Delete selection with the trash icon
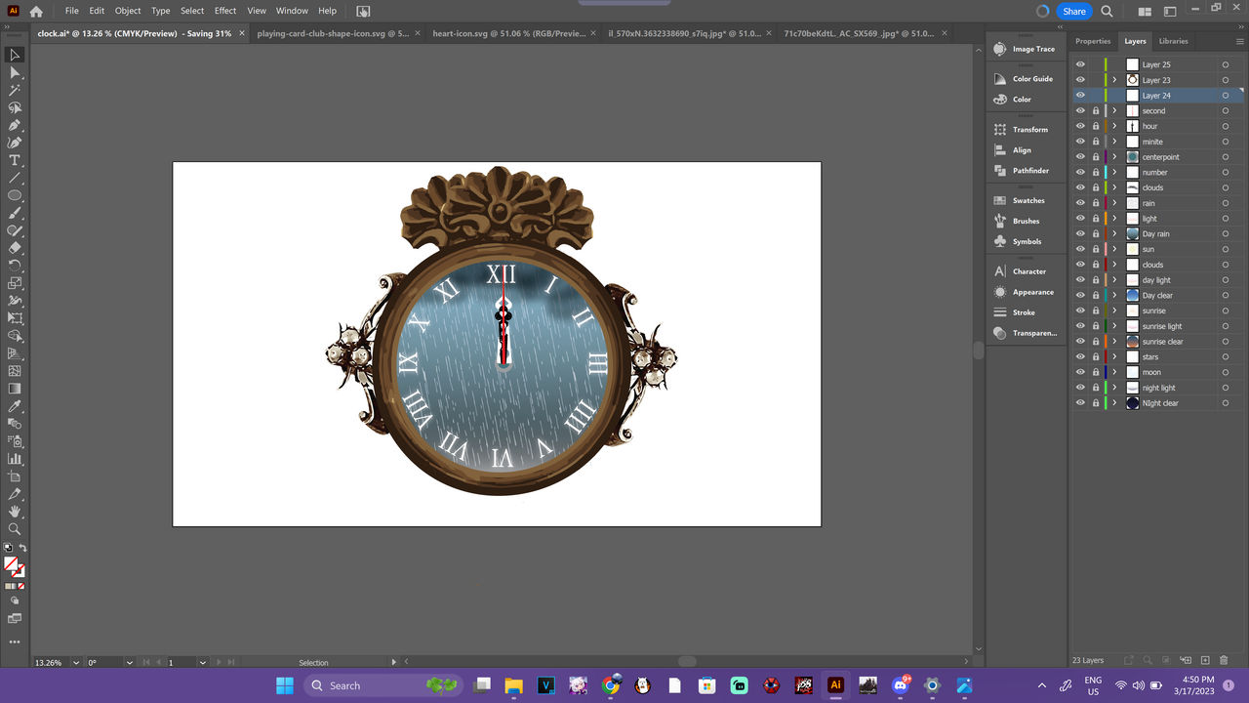 coord(1224,661)
